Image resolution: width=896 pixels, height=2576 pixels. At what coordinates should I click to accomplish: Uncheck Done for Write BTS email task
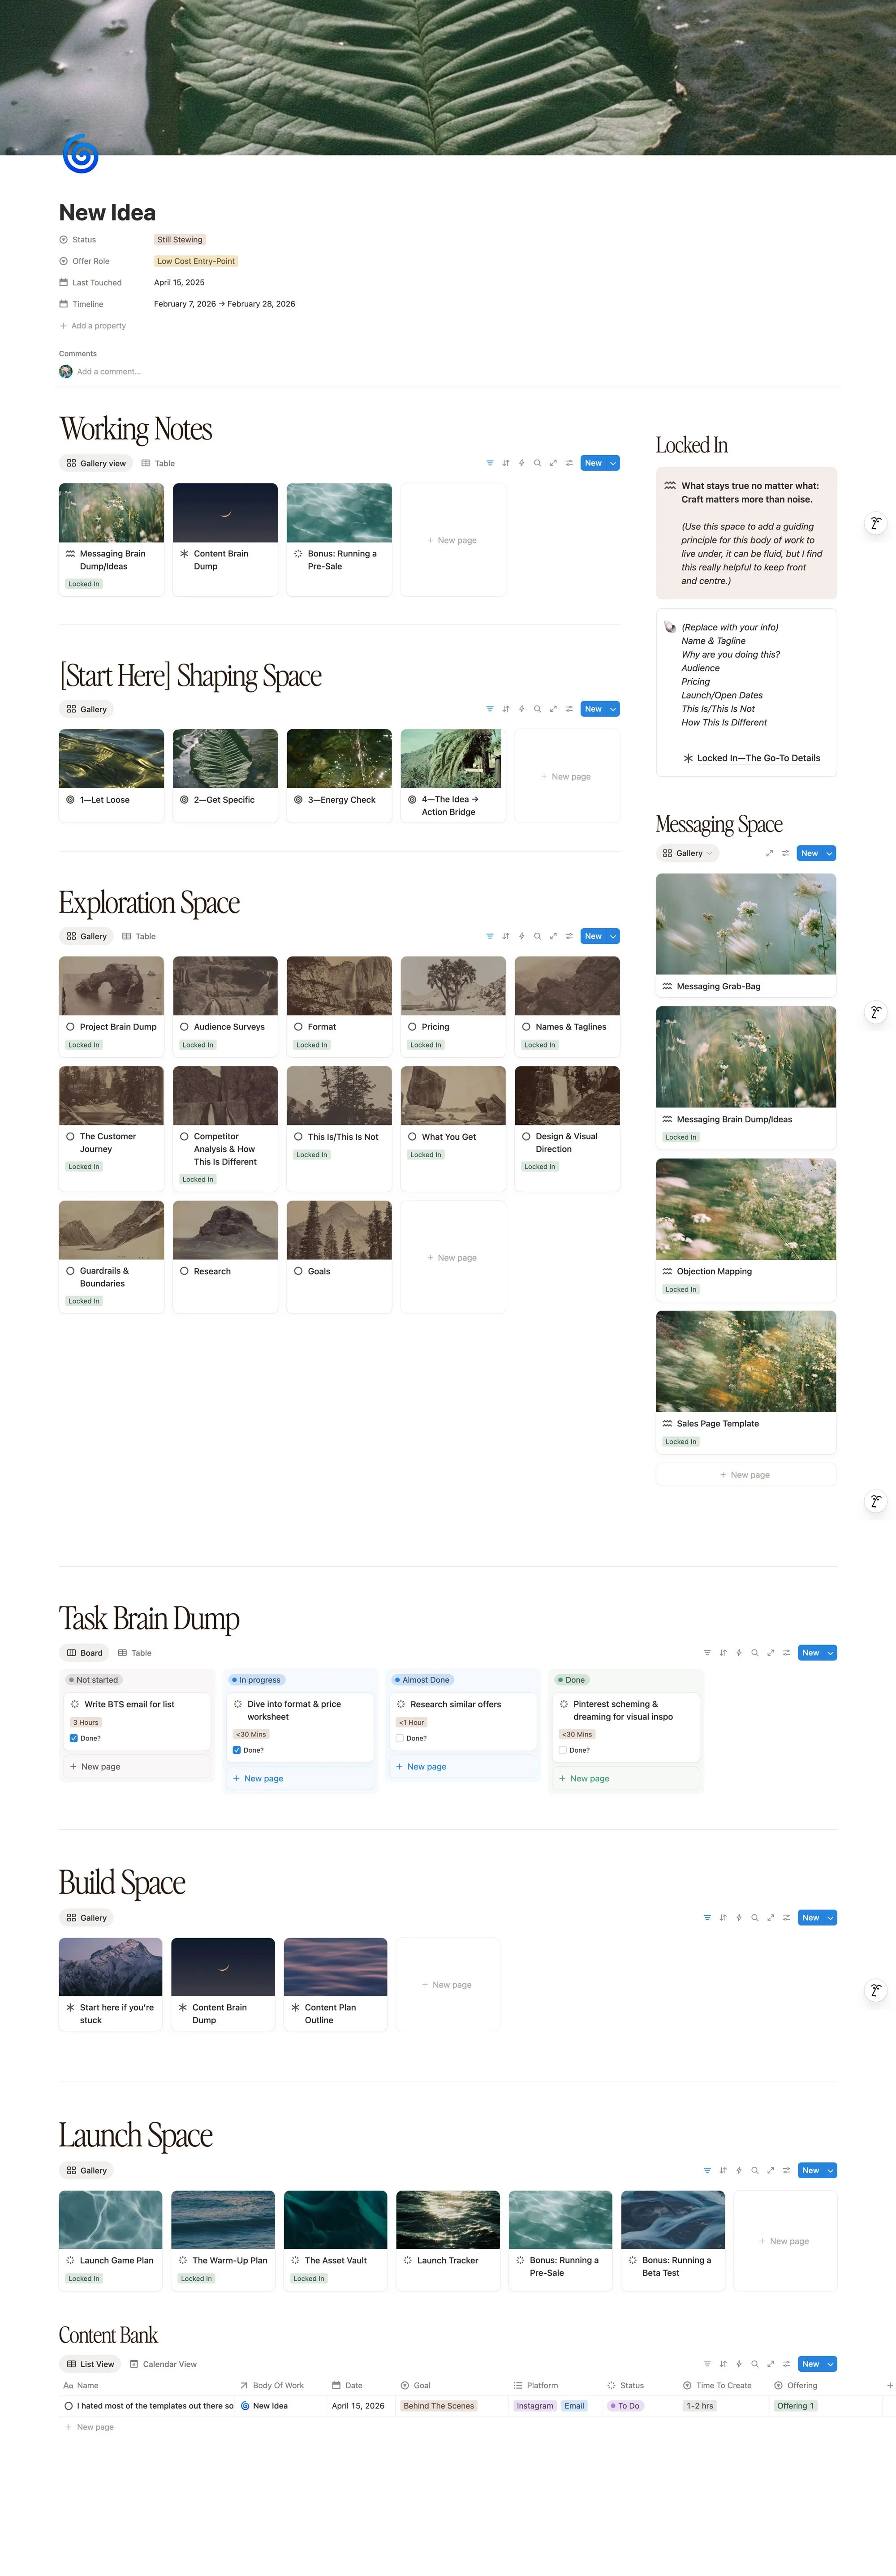74,1738
